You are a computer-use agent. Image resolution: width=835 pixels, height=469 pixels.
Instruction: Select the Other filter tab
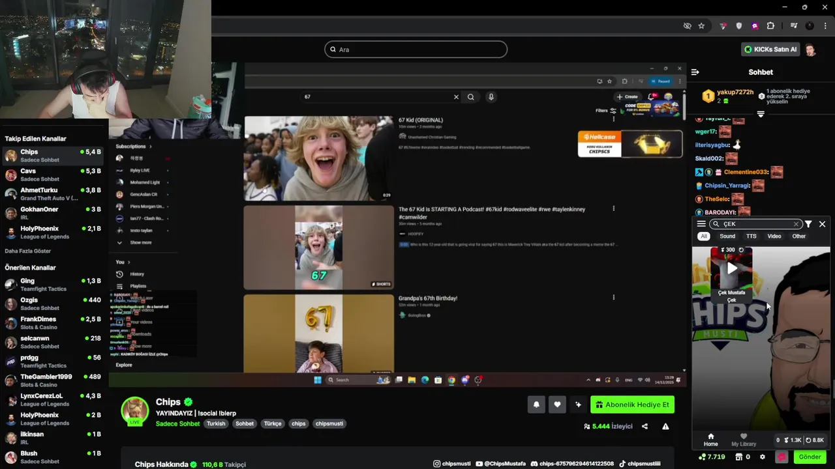[799, 236]
